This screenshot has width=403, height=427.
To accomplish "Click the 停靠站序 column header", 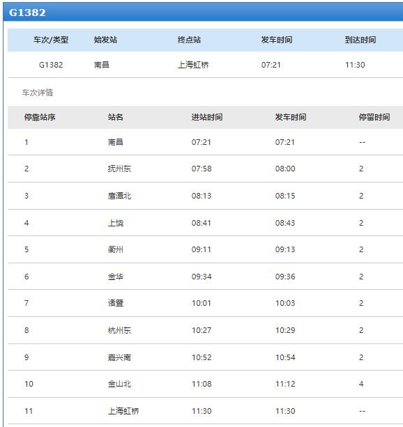I will pos(40,117).
